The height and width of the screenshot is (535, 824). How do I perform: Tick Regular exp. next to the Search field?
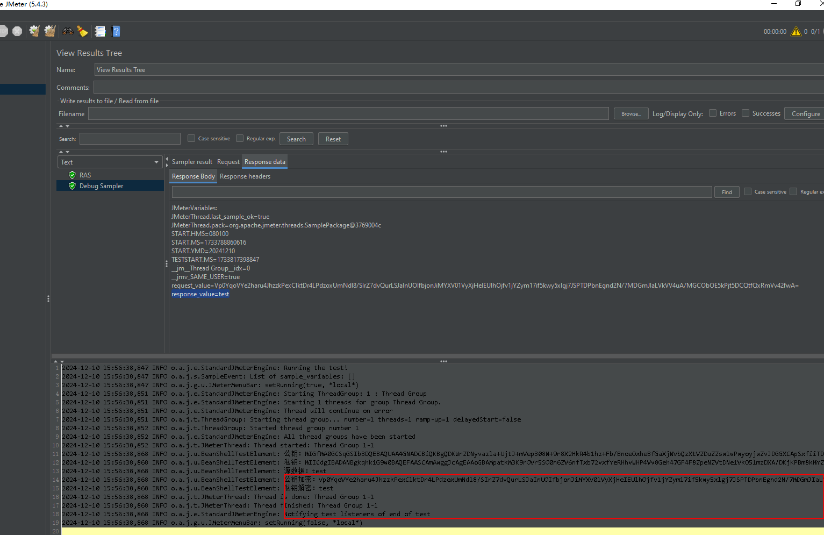coord(240,138)
